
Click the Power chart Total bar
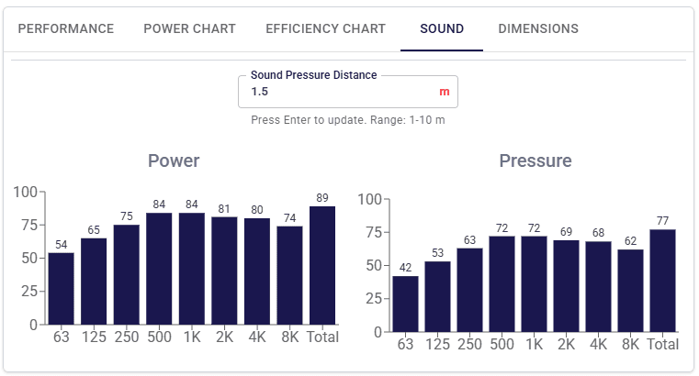point(322,265)
